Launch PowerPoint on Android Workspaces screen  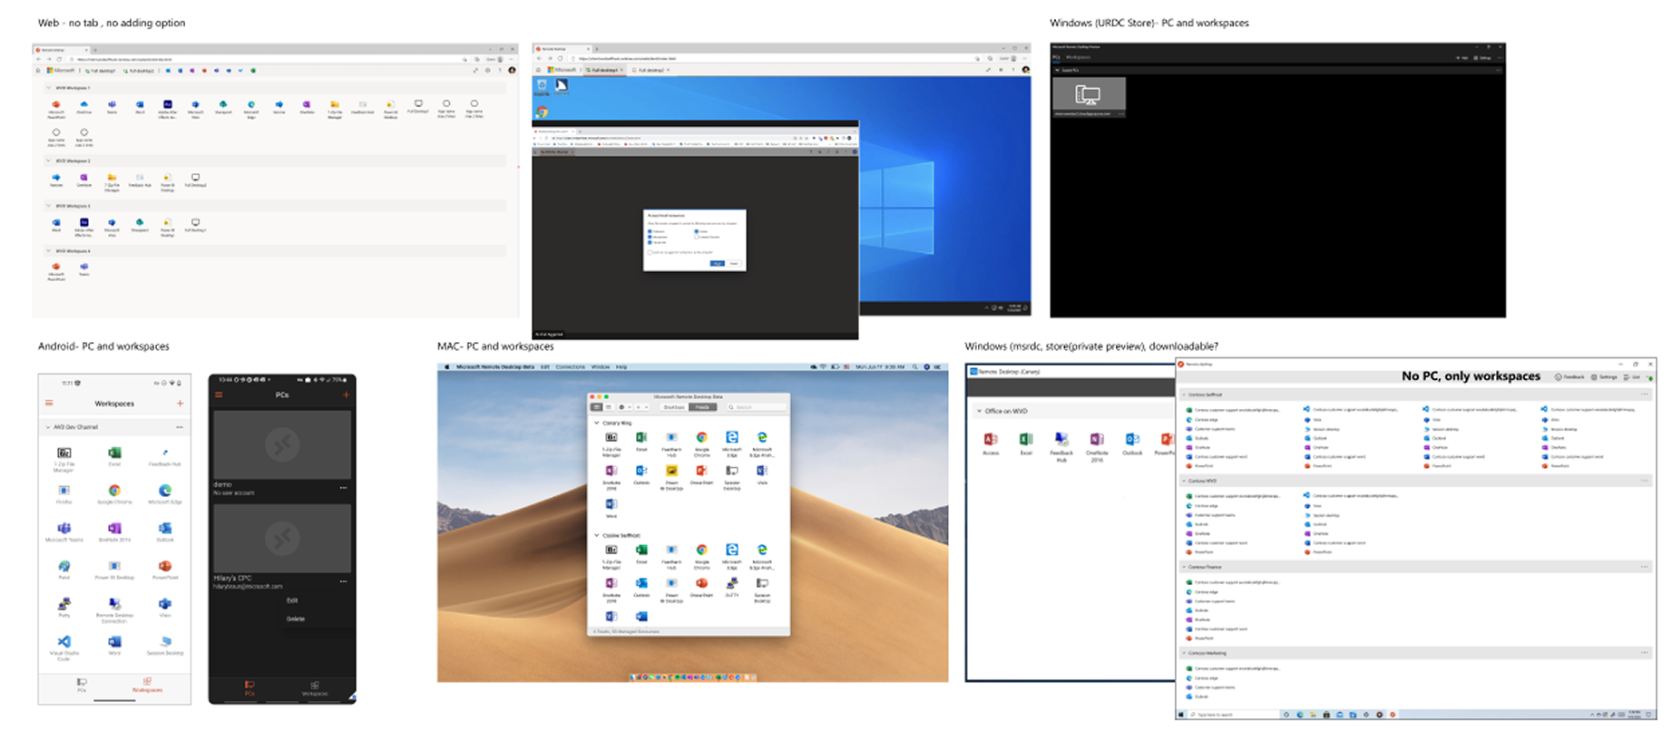(164, 570)
